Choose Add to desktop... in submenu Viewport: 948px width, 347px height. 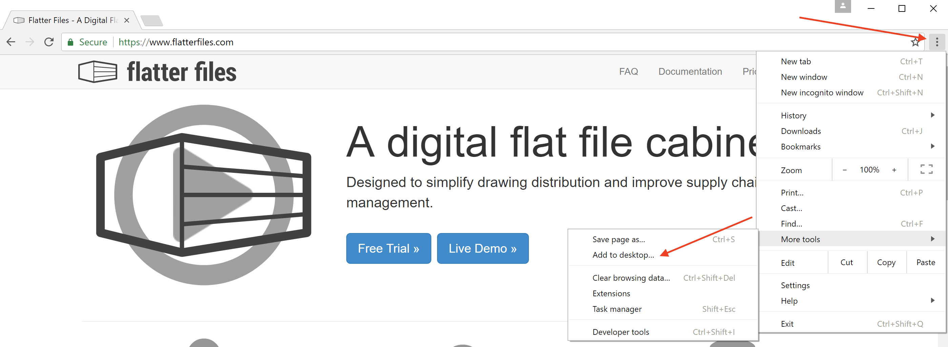(x=663, y=255)
